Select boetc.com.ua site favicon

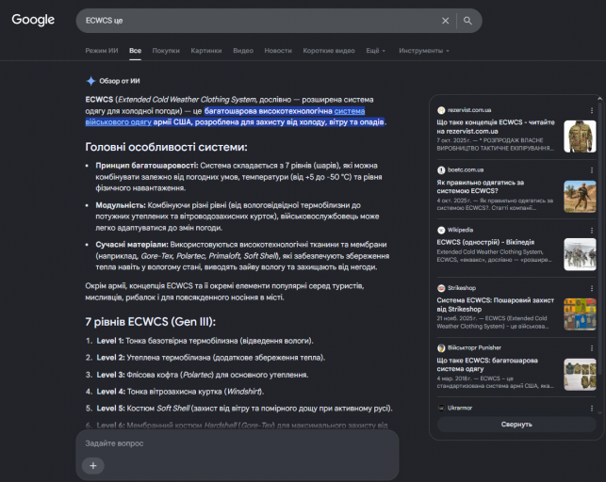[441, 170]
